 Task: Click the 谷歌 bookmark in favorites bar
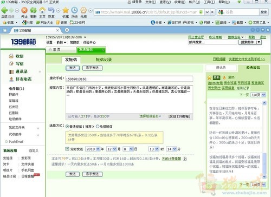pyautogui.click(x=28, y=23)
